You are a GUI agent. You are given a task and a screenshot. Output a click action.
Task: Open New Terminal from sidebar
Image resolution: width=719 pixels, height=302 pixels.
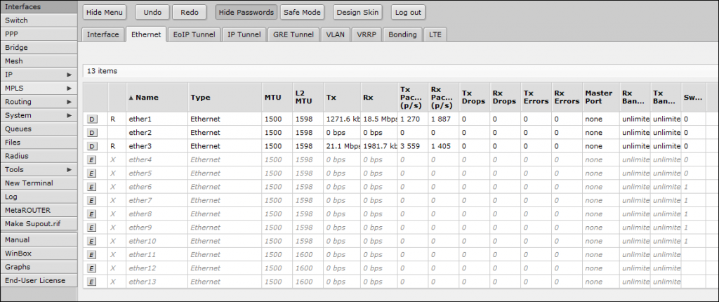tap(39, 183)
